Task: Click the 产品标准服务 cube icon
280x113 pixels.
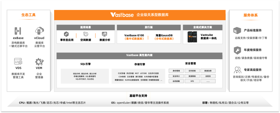Action: coord(237,31)
